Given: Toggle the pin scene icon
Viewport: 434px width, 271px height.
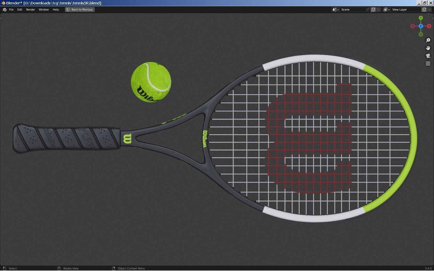Looking at the screenshot, I should click(368, 10).
